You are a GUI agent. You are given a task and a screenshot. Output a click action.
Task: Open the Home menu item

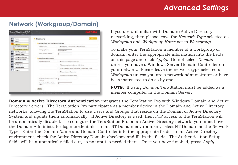click(x=21, y=39)
